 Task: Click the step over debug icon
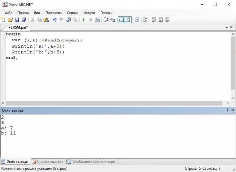(x=106, y=20)
